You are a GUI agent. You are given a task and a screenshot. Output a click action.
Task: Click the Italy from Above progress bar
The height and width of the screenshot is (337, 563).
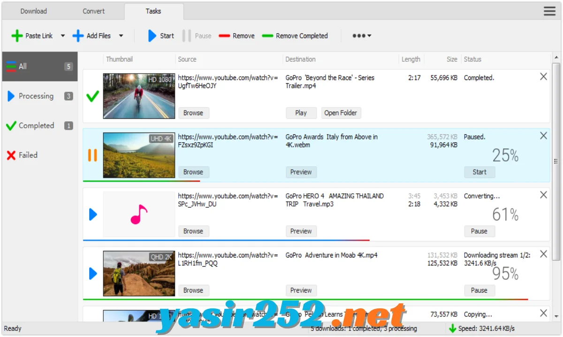pos(142,181)
